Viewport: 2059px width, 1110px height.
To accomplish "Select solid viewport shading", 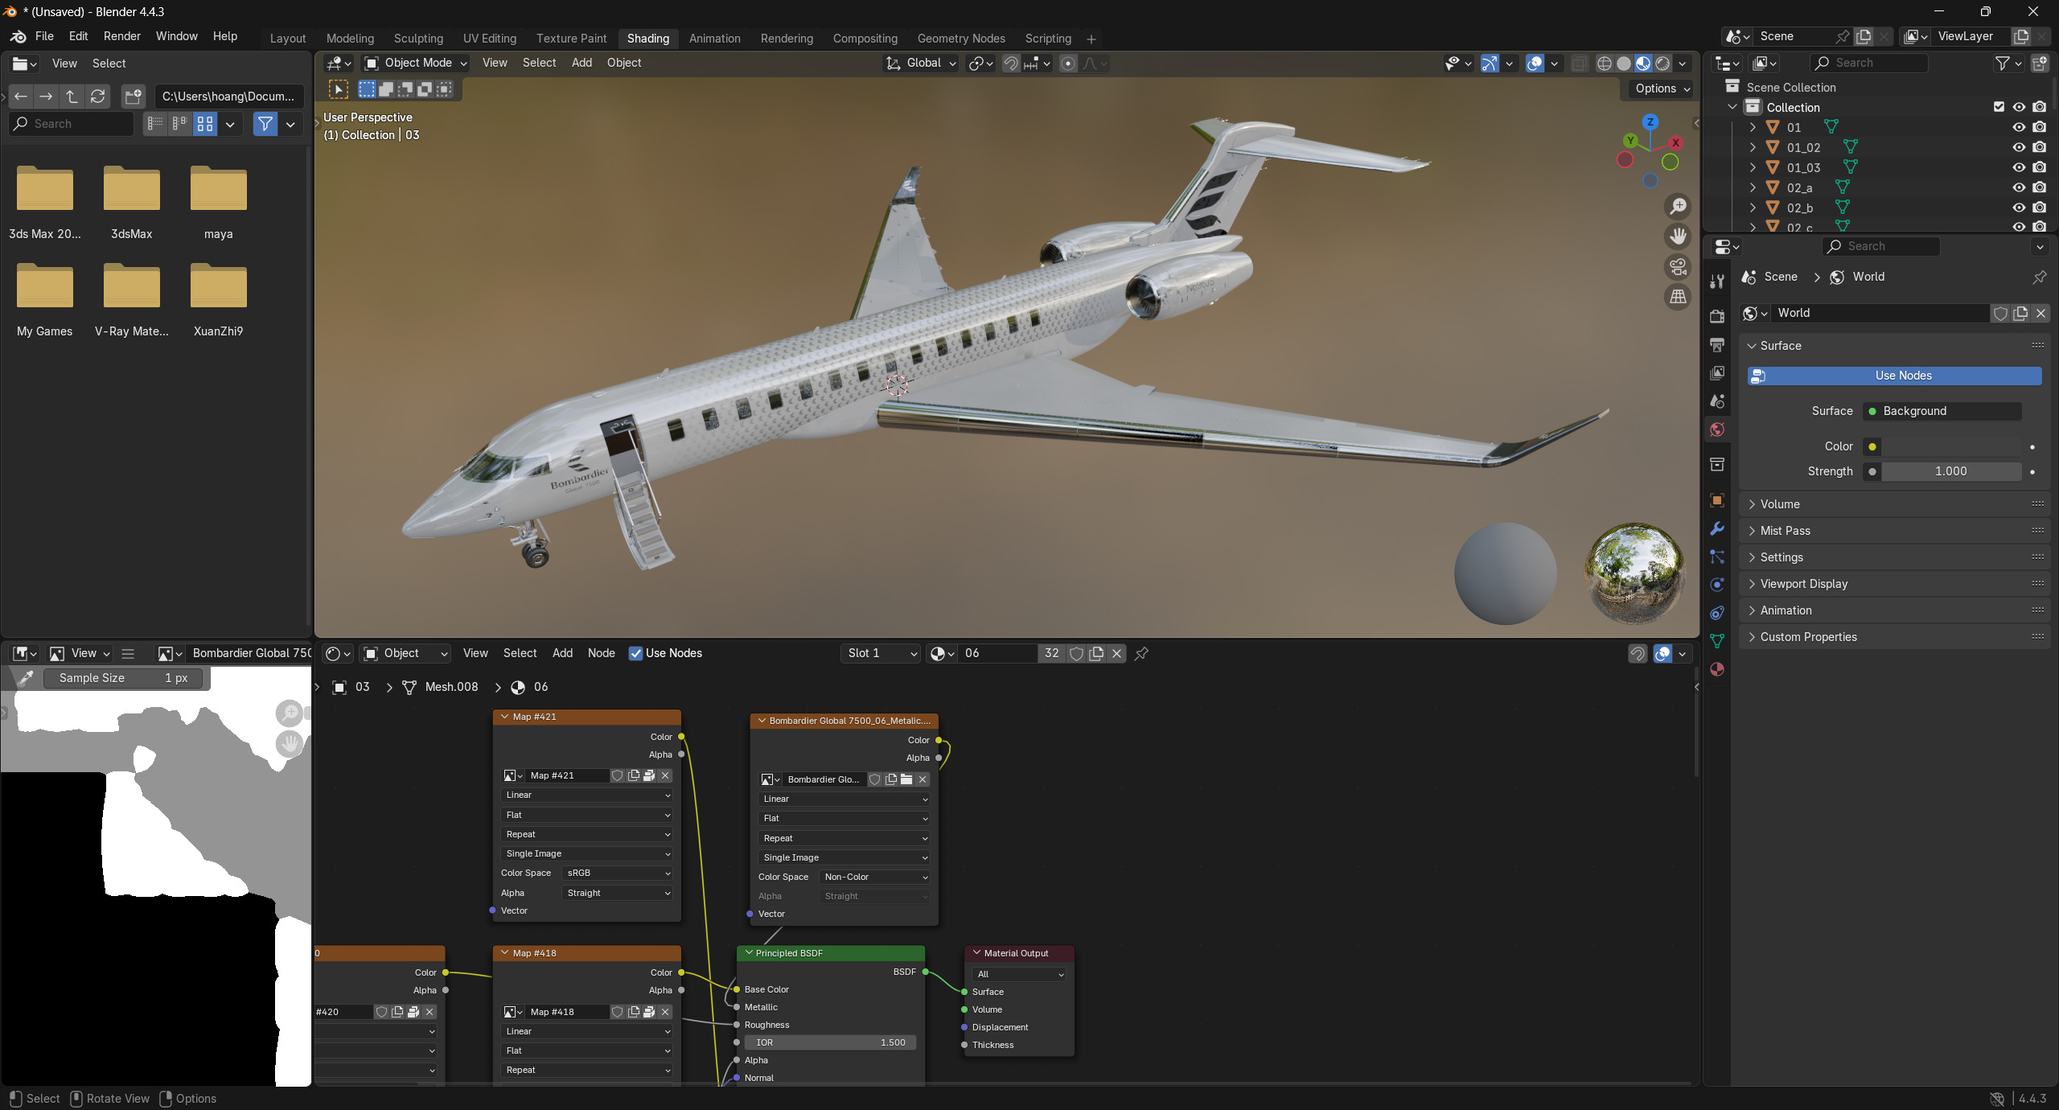I will pyautogui.click(x=1624, y=63).
